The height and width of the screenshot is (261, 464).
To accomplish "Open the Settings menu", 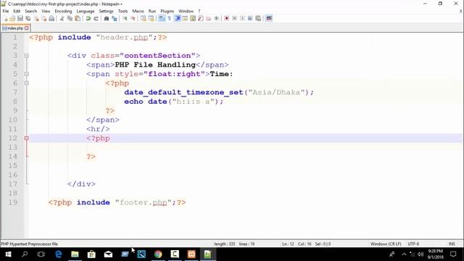I will pos(106,12).
